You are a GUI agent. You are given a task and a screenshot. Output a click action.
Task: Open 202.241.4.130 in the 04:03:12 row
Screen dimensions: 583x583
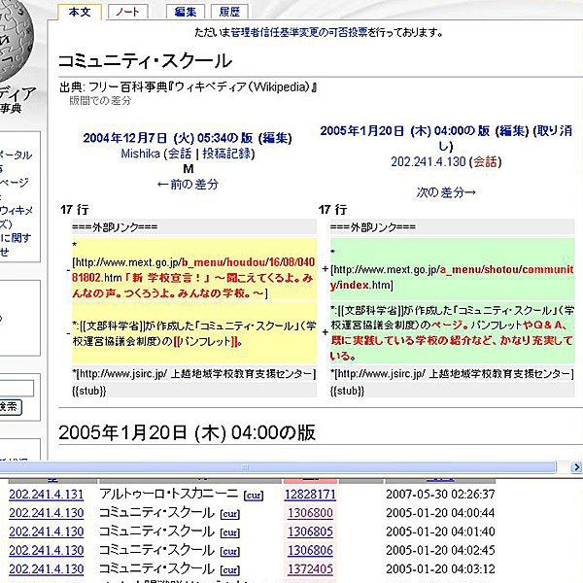(x=47, y=568)
